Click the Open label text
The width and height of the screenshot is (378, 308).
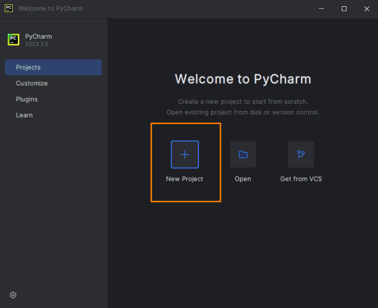tap(243, 179)
